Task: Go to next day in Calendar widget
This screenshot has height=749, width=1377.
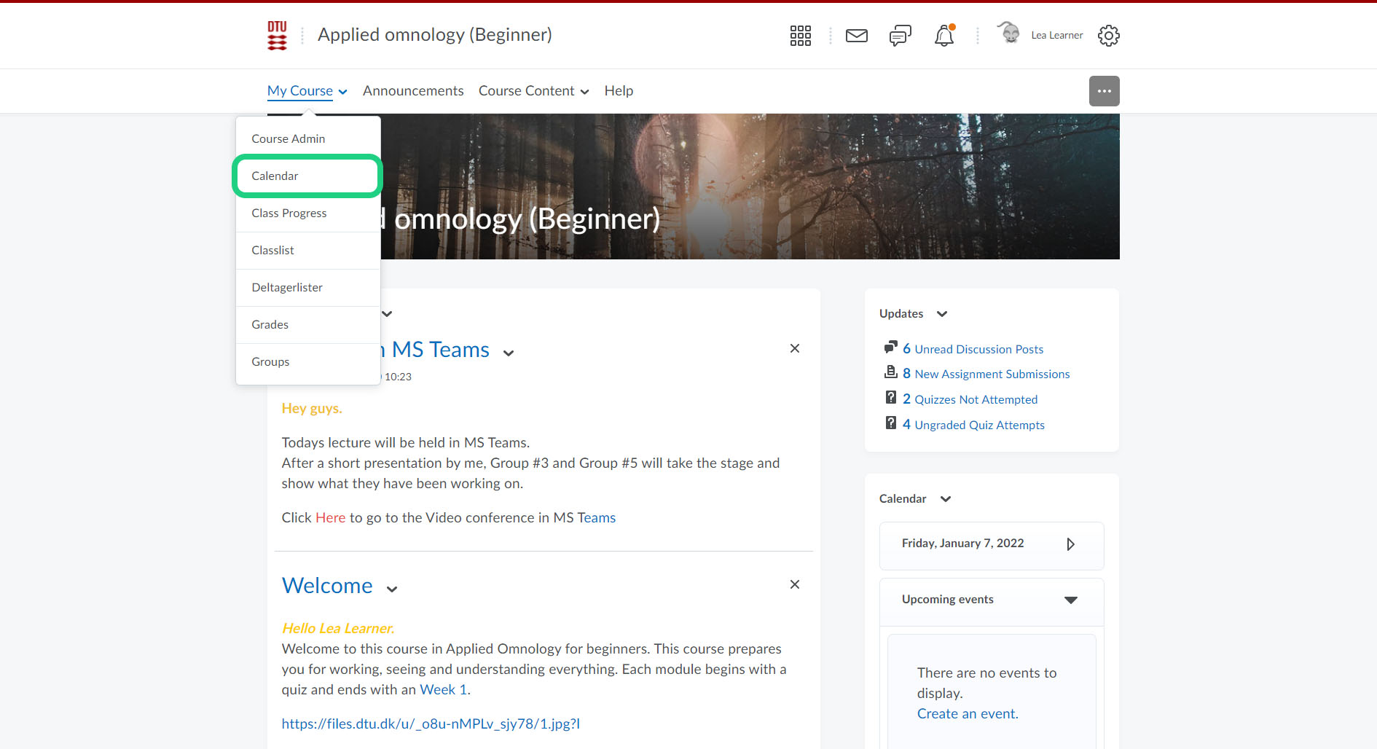Action: (x=1070, y=544)
